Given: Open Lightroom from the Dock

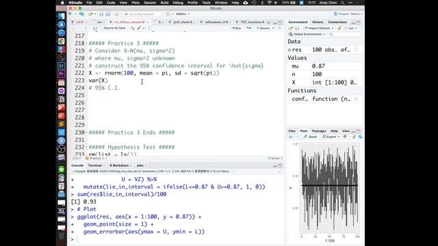Looking at the screenshot, I should click(62, 66).
